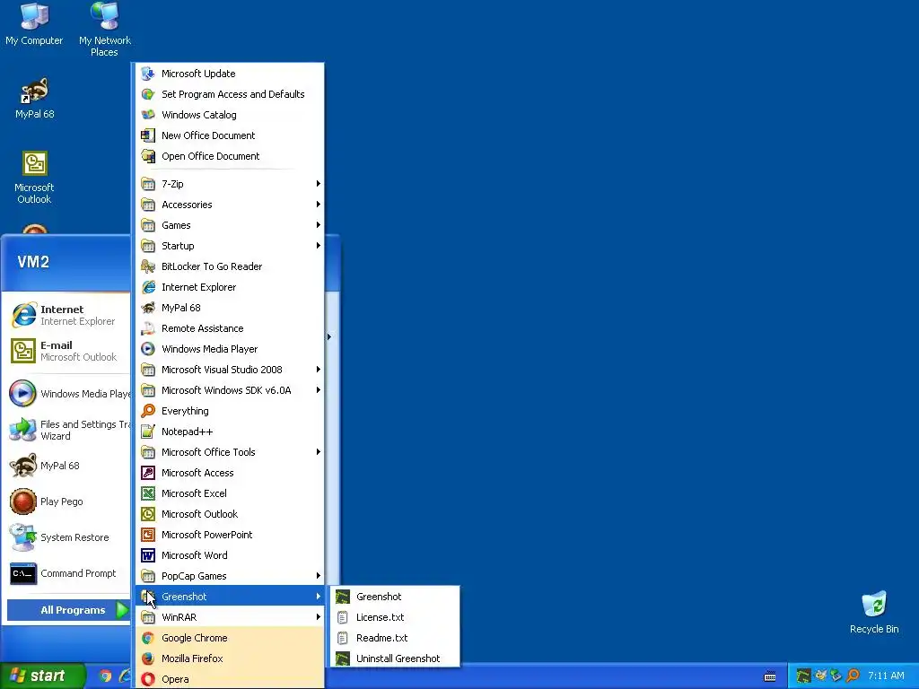Launch Windows Media Player from All Programs
919x689 pixels.
pyautogui.click(x=230, y=349)
